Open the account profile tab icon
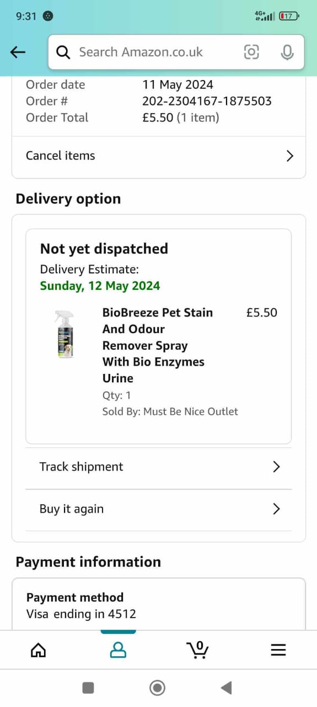Screen dimensions: 317x707 [x=118, y=650]
